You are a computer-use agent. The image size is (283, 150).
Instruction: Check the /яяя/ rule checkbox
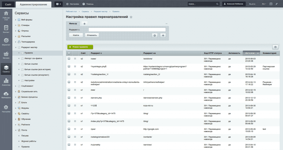(69, 90)
